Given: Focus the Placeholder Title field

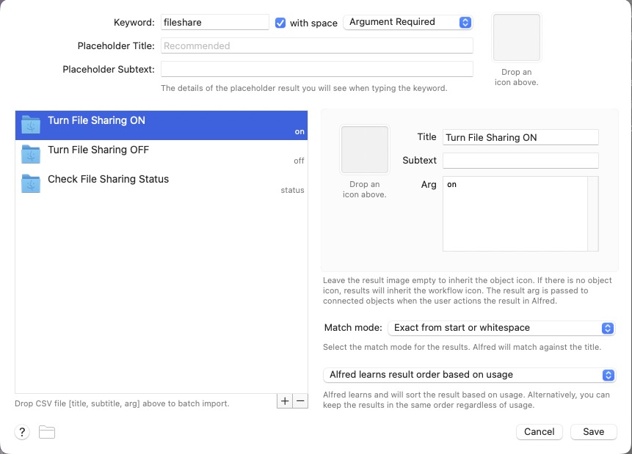Looking at the screenshot, I should [x=316, y=45].
